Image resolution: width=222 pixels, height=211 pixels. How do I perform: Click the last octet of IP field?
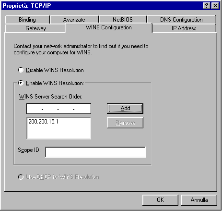pyautogui.click(x=82, y=109)
